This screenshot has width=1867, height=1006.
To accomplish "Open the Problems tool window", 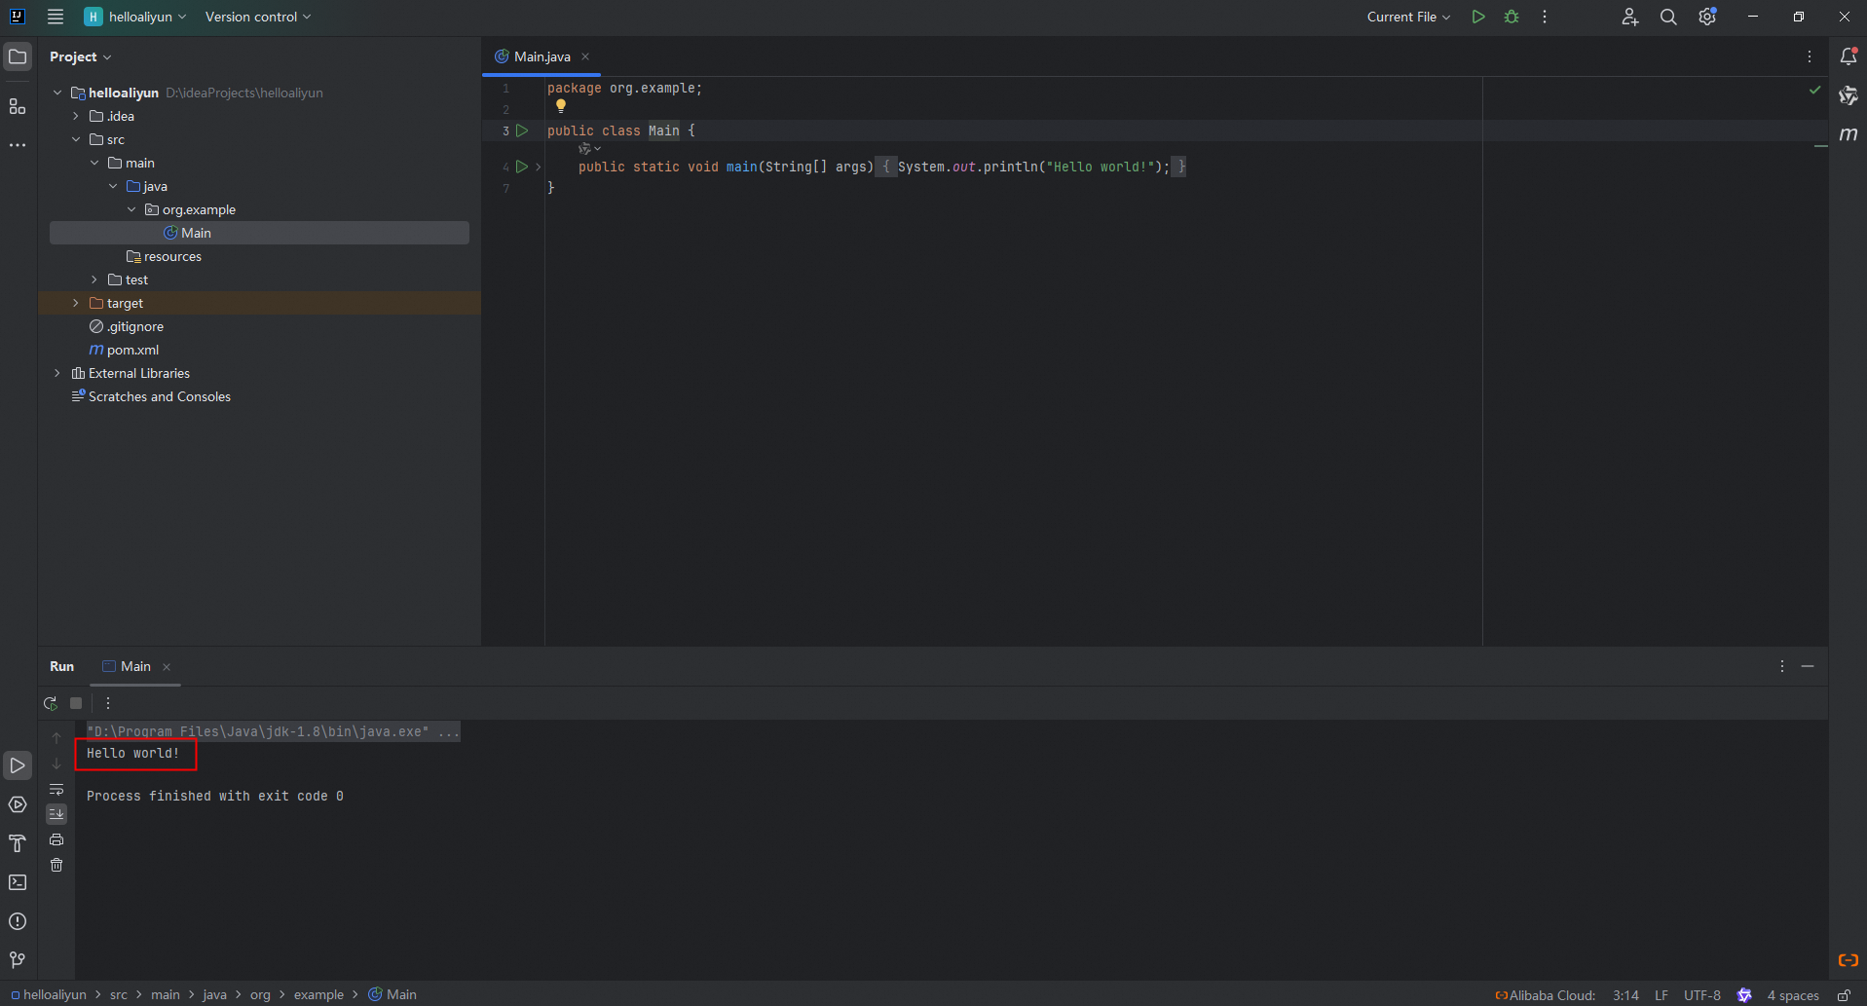I will point(18,921).
